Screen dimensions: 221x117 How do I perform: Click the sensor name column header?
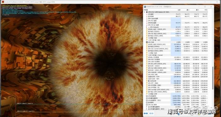pos(146,10)
